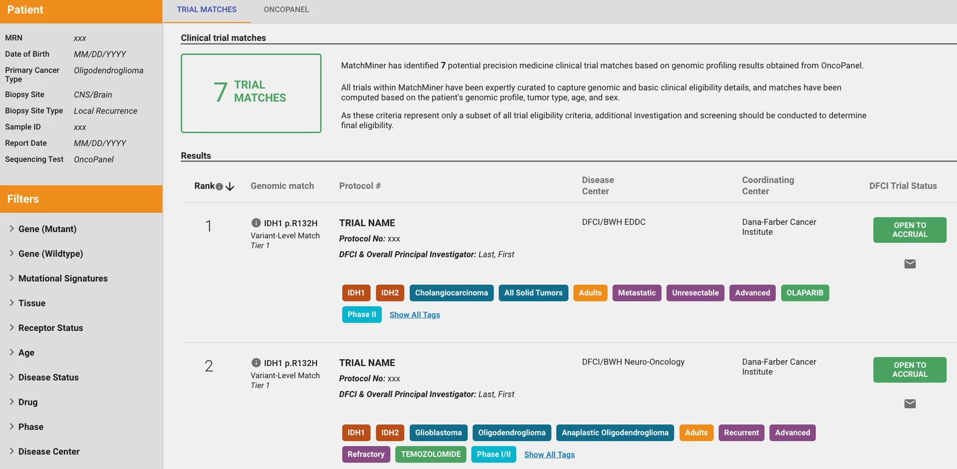Click the Recurrent tag
Viewport: 957px width, 469px height.
coord(742,433)
